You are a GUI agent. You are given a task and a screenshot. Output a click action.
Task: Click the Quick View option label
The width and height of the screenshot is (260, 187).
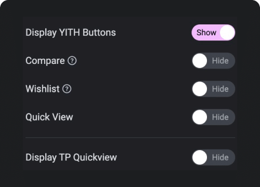[x=49, y=117]
